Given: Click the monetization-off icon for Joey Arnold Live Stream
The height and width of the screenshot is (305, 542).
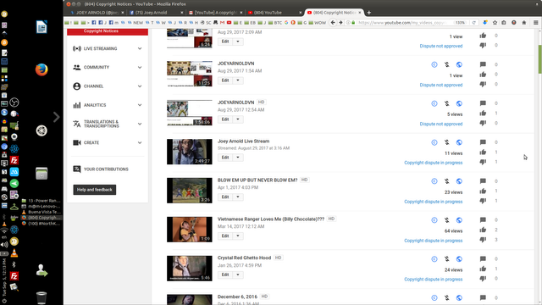Looking at the screenshot, I should tap(446, 142).
